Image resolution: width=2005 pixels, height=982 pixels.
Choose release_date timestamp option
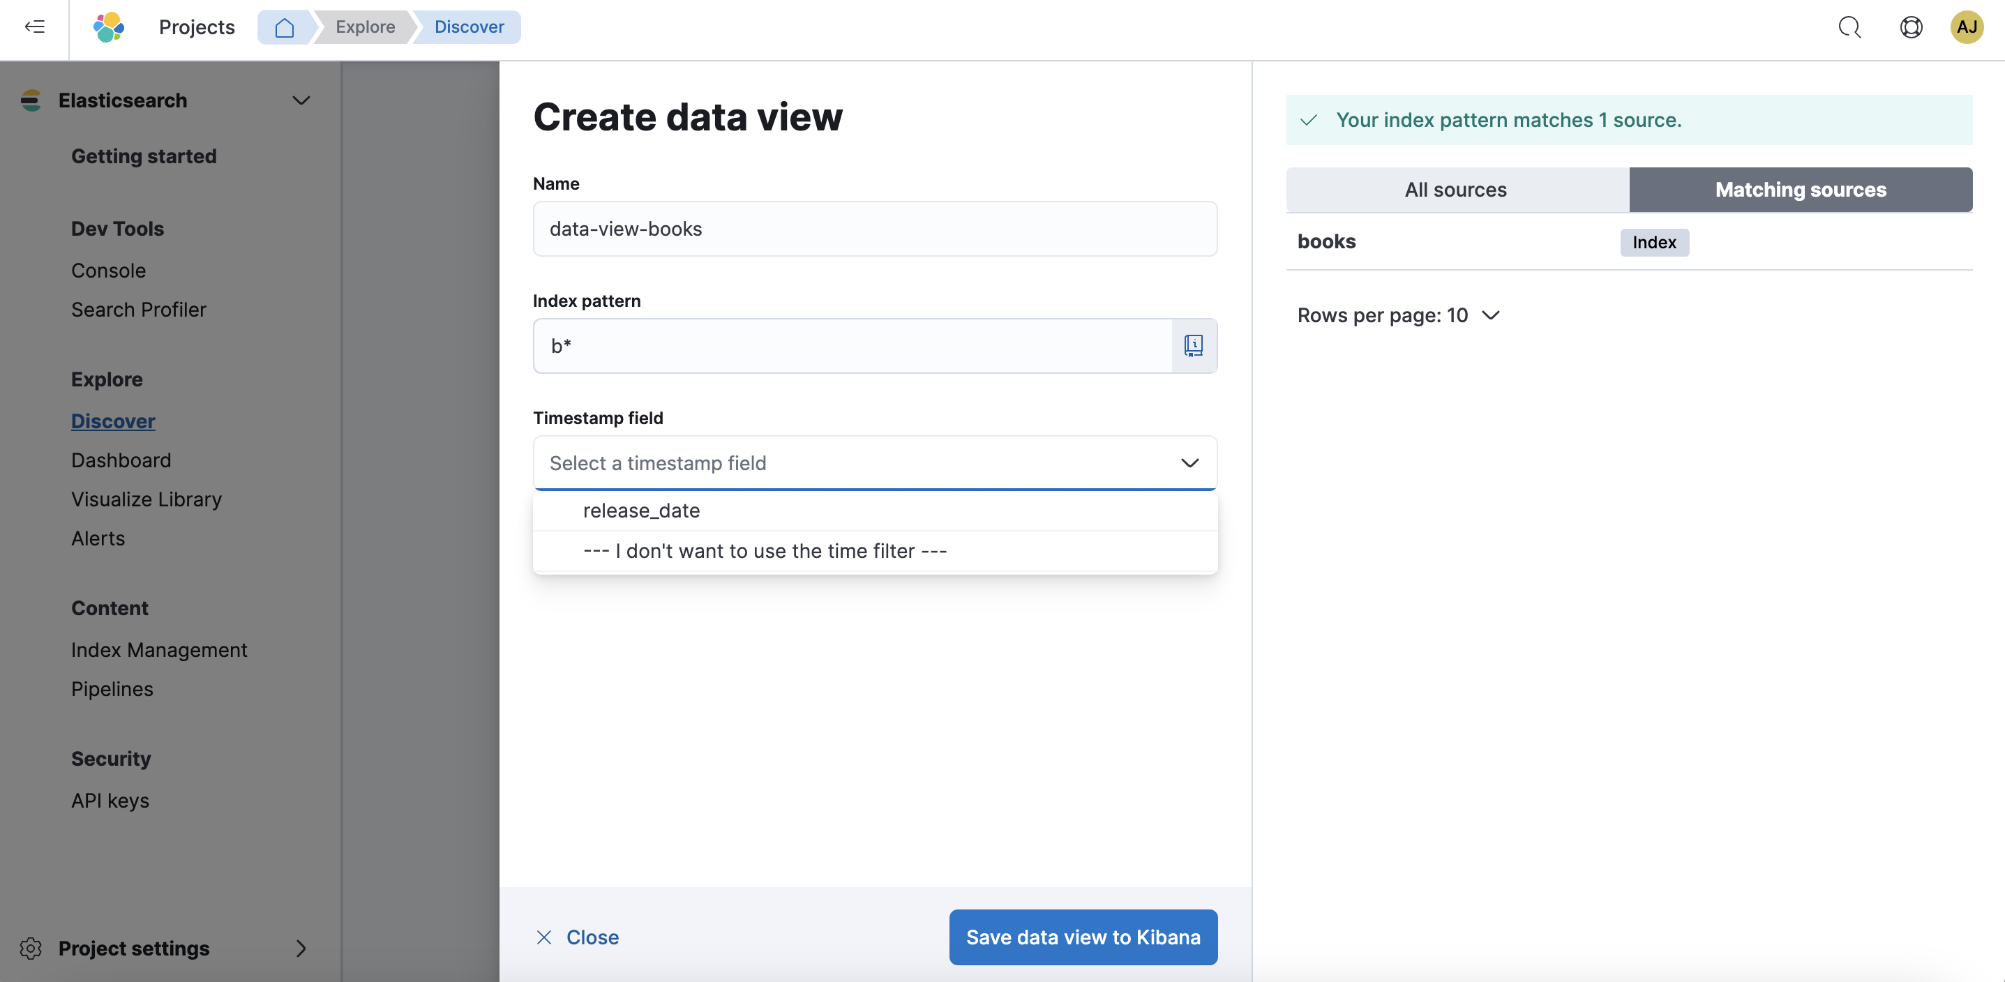[x=641, y=511]
